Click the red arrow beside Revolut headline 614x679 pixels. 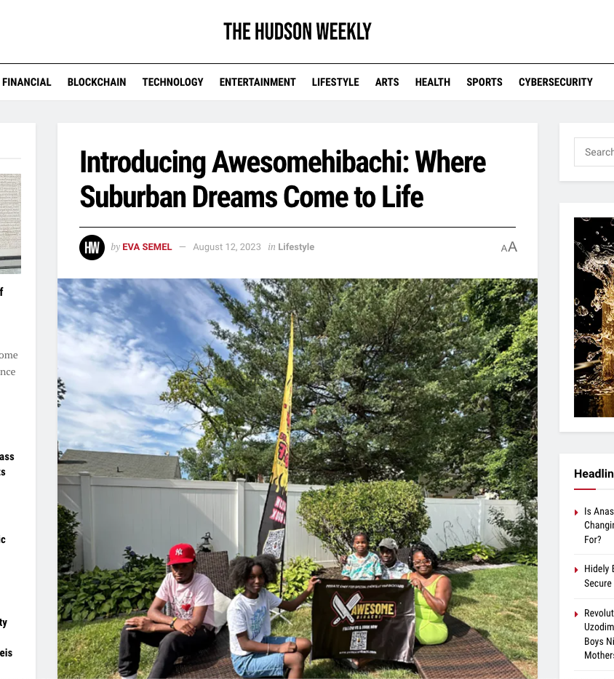576,614
